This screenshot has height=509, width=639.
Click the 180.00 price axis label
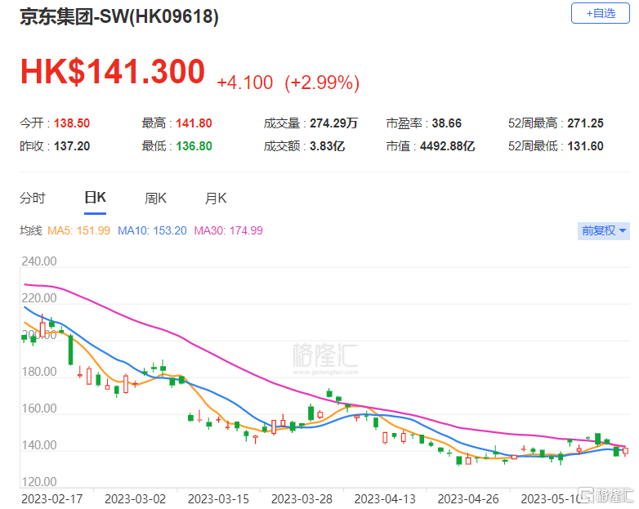[39, 372]
